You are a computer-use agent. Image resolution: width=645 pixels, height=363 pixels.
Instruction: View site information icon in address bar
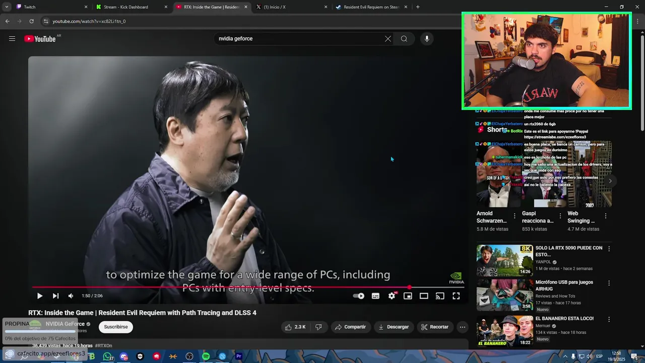[46, 21]
